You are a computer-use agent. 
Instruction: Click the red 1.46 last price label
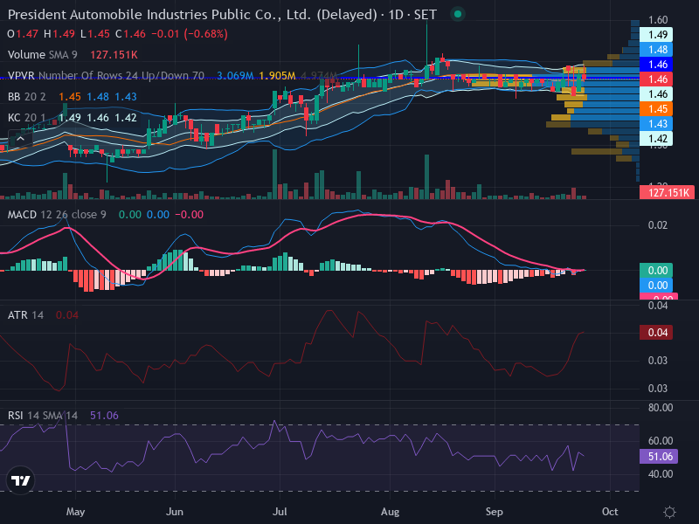pos(656,79)
